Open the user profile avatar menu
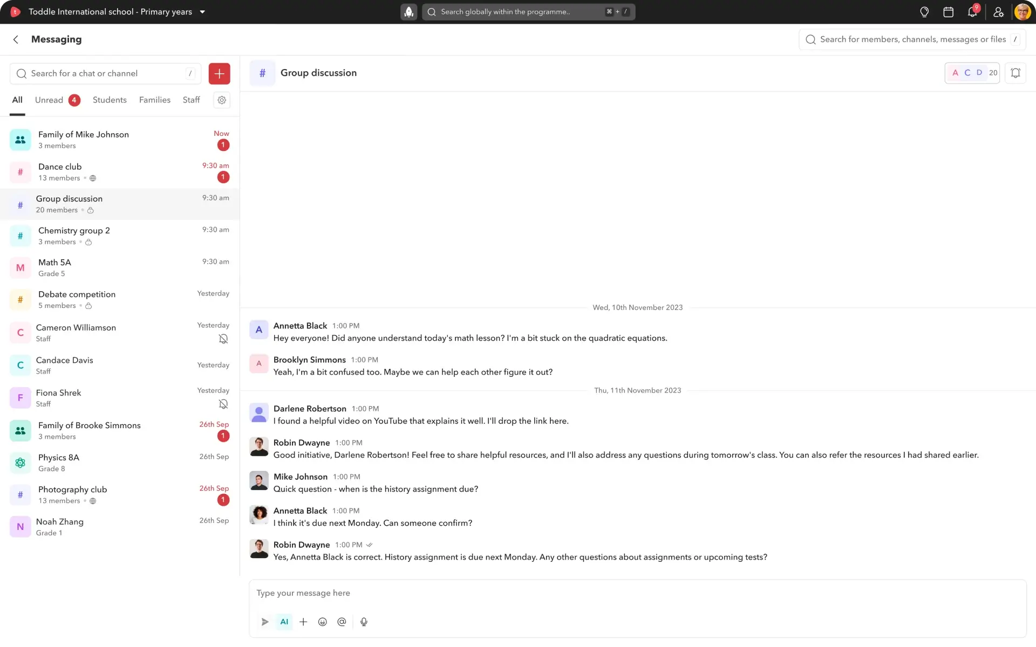This screenshot has height=647, width=1036. pyautogui.click(x=1023, y=12)
